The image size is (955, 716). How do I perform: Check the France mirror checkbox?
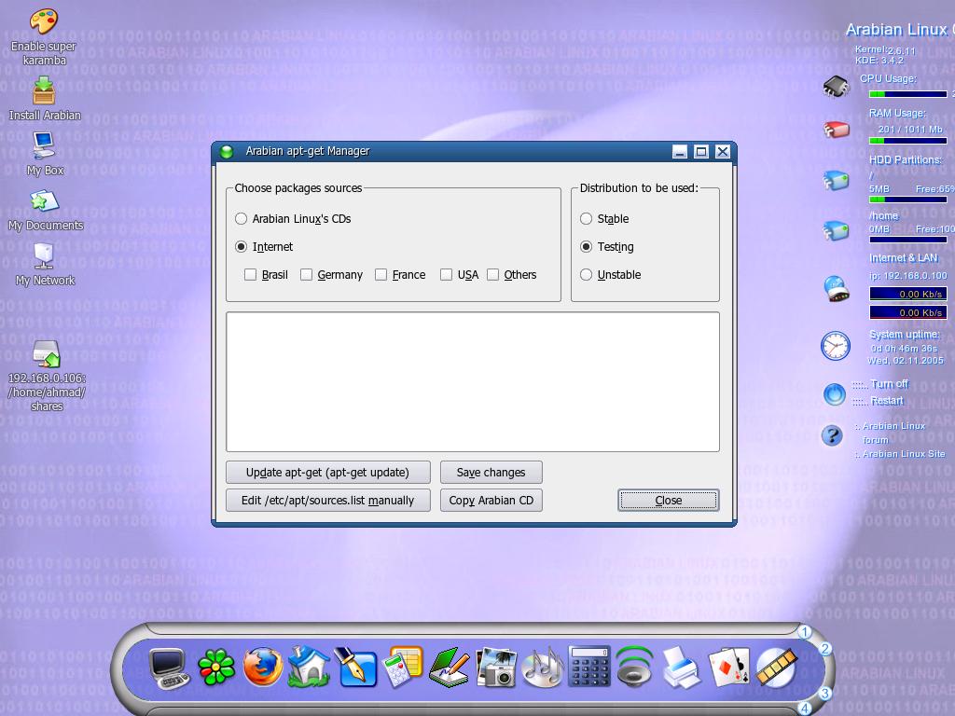(381, 275)
